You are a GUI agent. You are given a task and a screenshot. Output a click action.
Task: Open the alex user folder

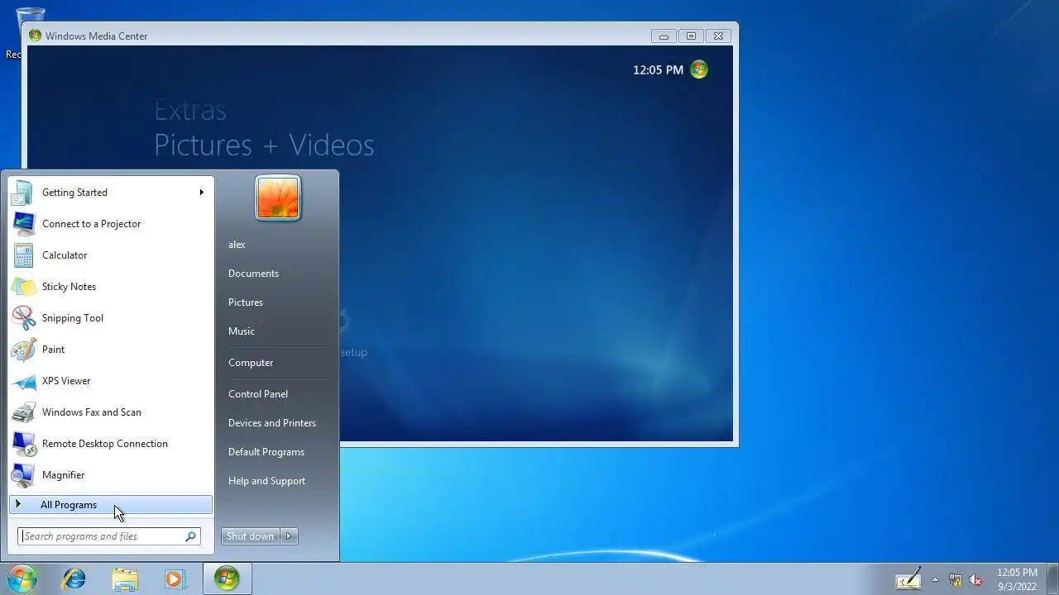(x=237, y=245)
